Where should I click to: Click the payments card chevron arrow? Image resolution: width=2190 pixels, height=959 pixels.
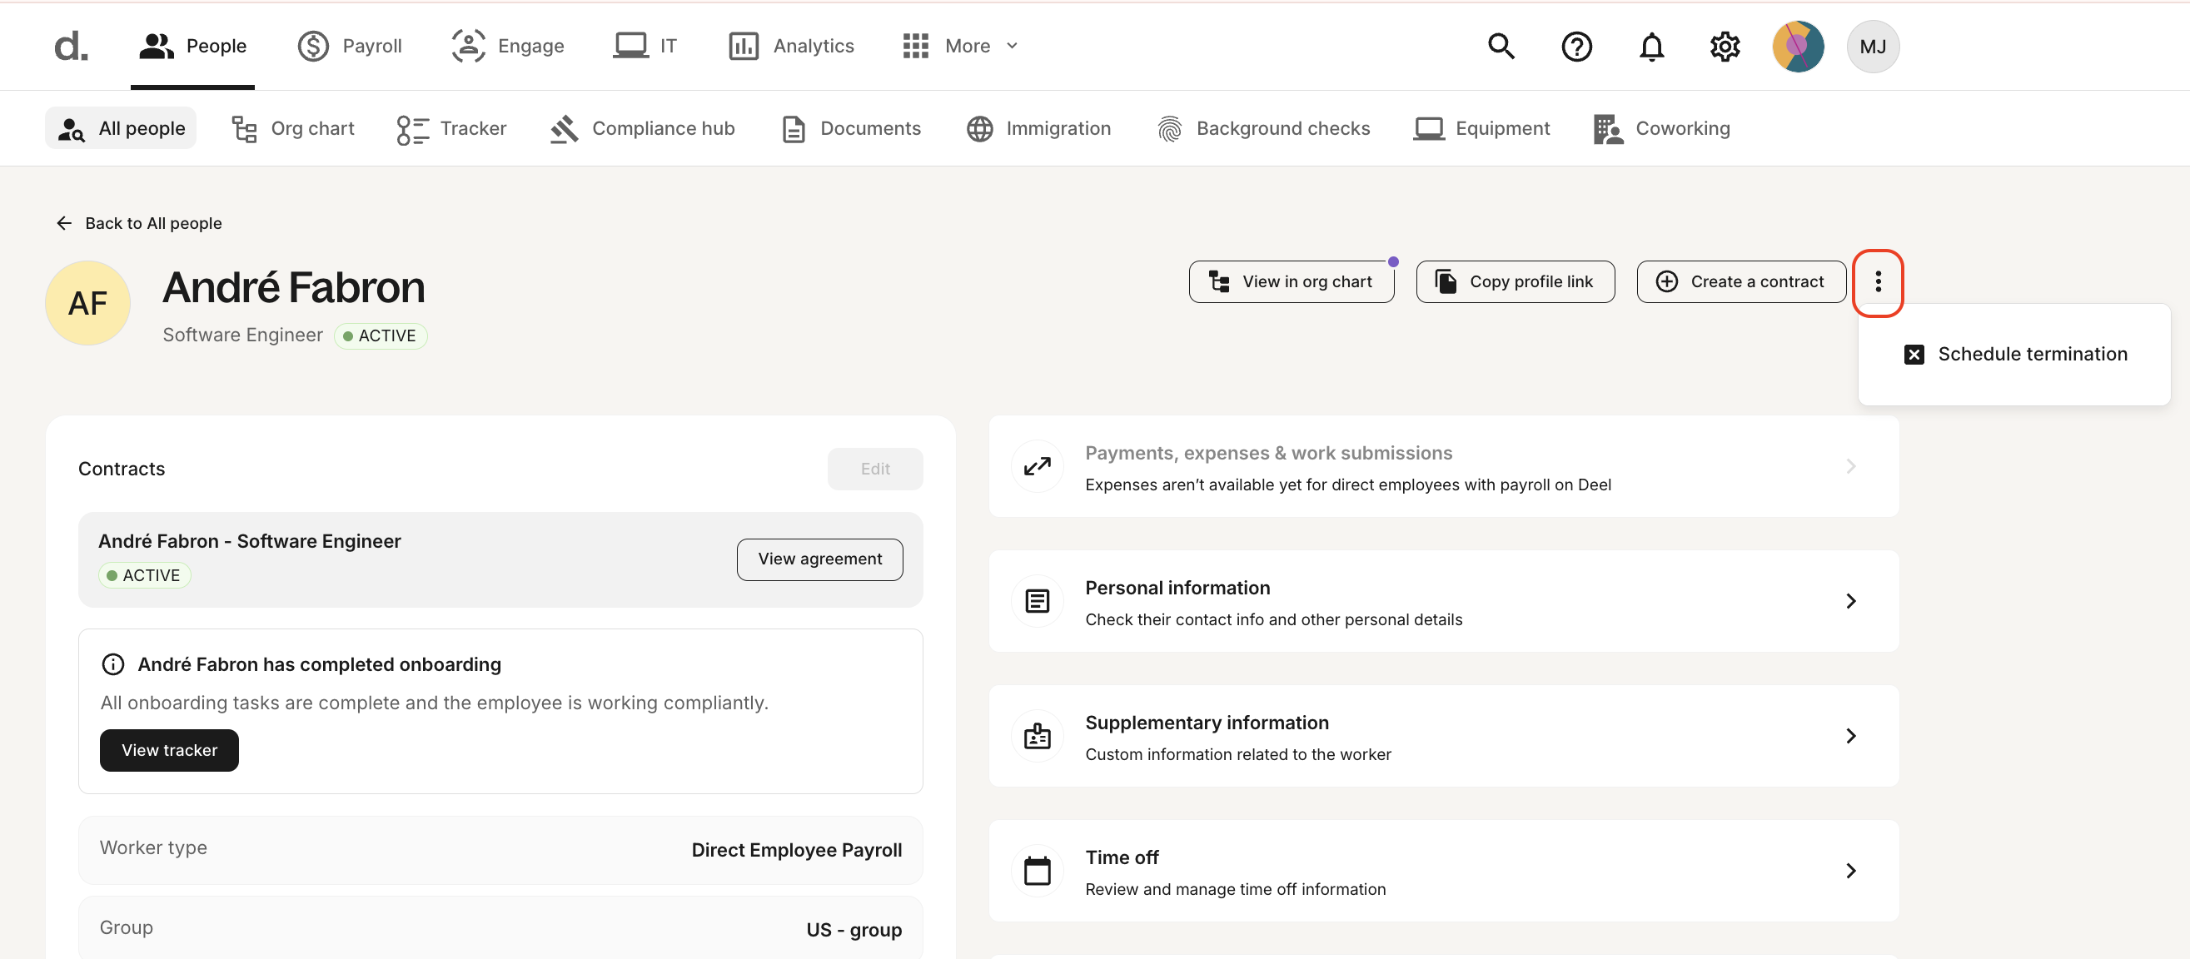(x=1851, y=467)
